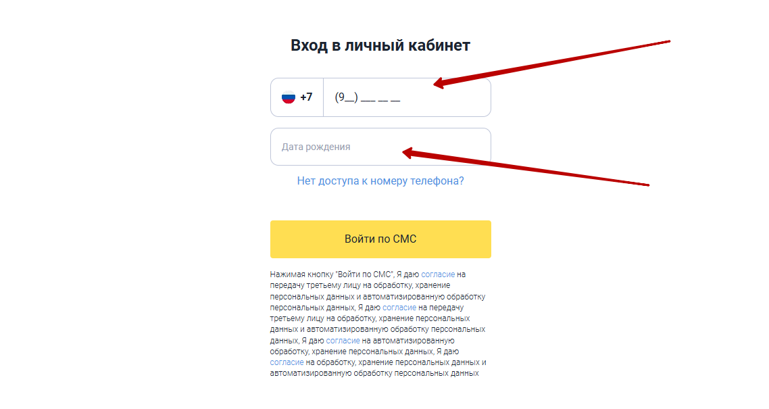This screenshot has height=409, width=769.
Task: Open the first "согласие" link after the quoted button name
Action: tap(438, 274)
